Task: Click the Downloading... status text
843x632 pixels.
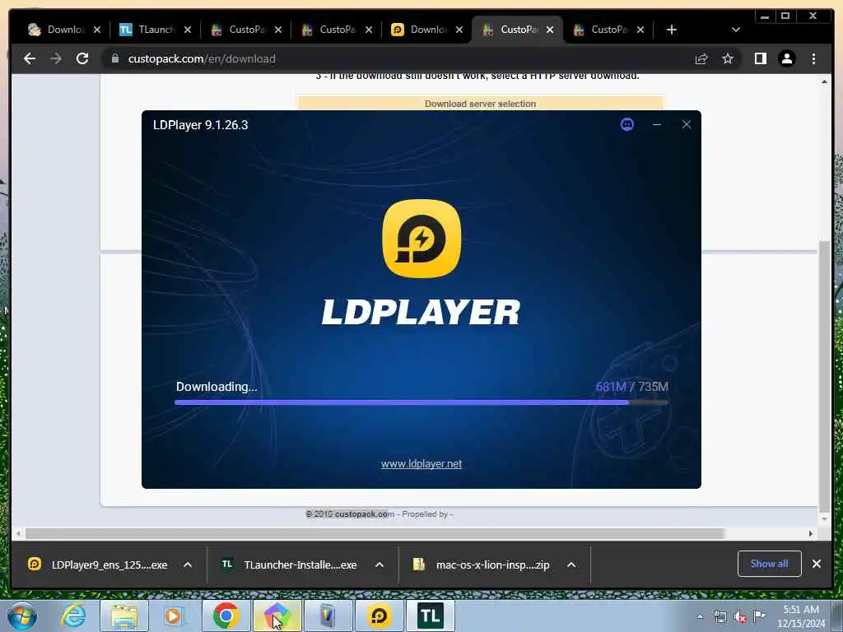Action: 217,387
